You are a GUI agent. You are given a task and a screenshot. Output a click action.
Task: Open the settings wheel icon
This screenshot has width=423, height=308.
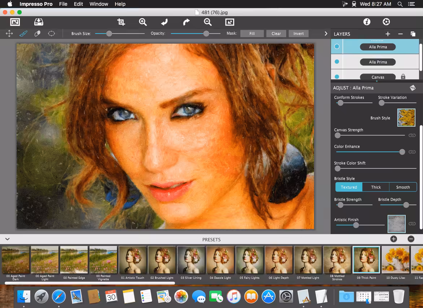[x=386, y=22]
